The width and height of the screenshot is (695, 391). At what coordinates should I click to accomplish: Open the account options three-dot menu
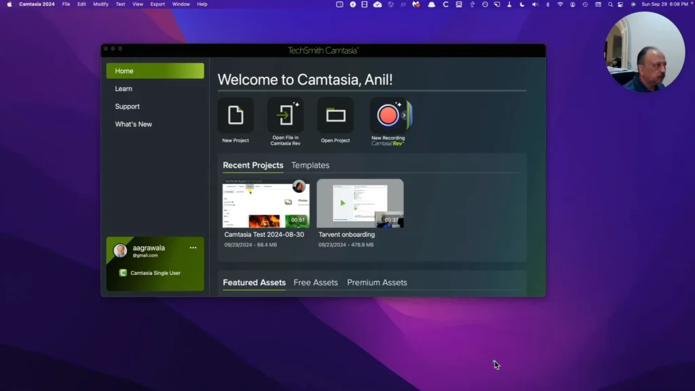coord(193,248)
